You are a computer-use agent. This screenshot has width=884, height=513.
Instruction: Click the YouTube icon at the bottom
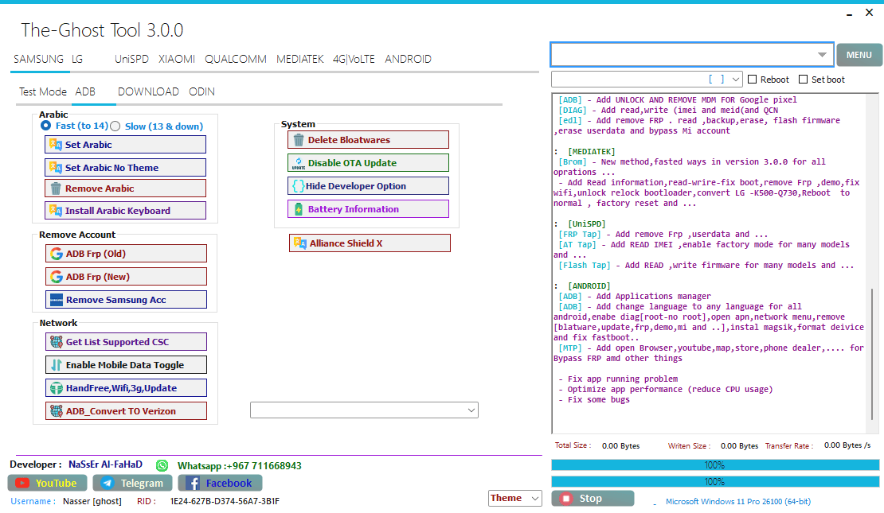click(x=22, y=483)
